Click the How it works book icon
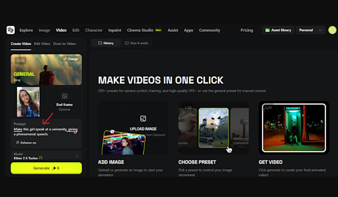 [x=127, y=43]
